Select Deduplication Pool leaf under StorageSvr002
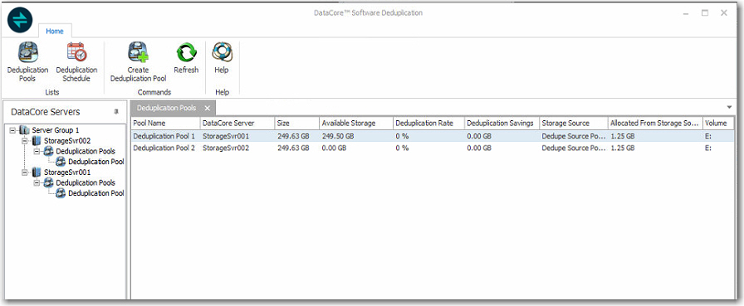Viewport: 744px width, 306px height. (x=95, y=162)
